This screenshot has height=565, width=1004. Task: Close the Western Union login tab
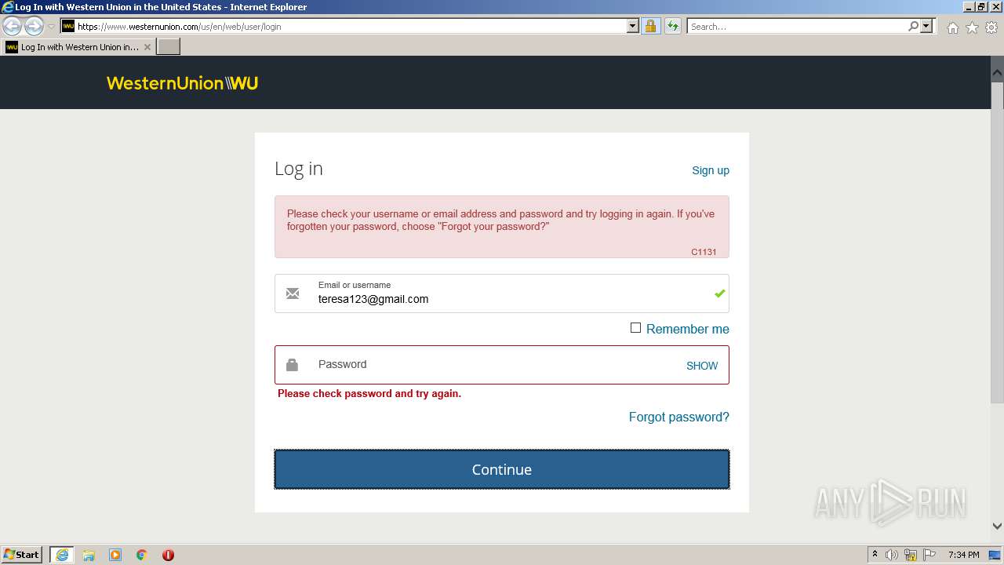pyautogui.click(x=147, y=47)
